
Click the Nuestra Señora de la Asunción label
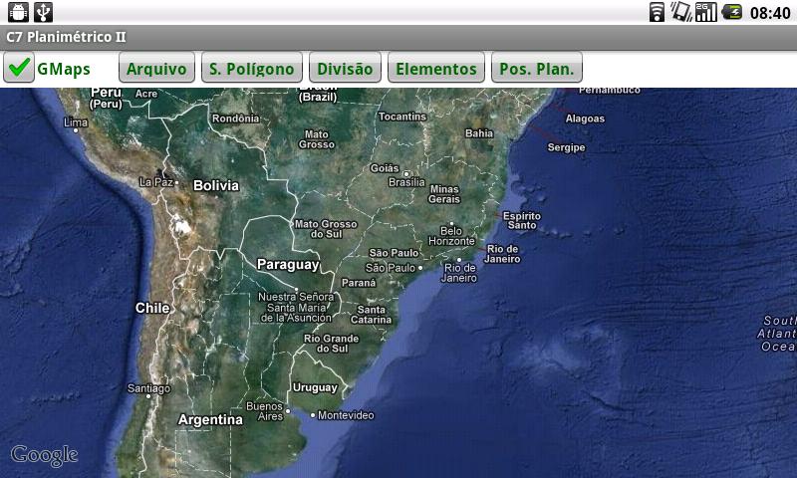click(x=296, y=308)
